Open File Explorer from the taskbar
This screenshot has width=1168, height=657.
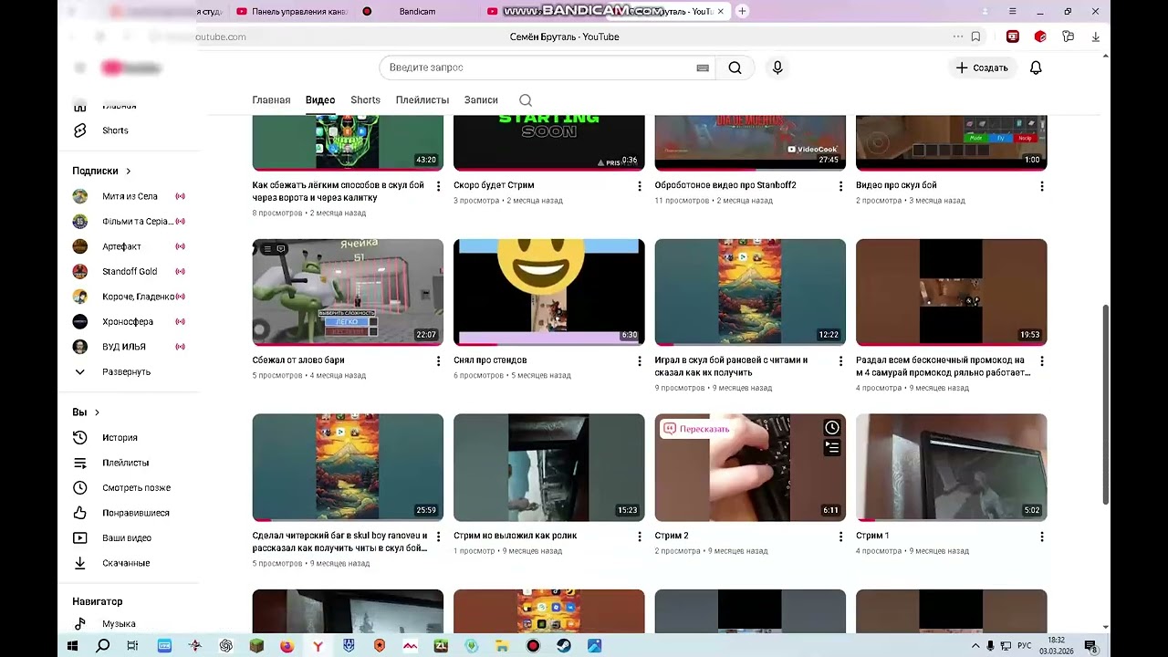click(502, 646)
